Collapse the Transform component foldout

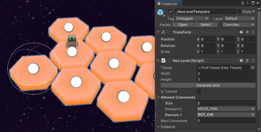click(158, 32)
